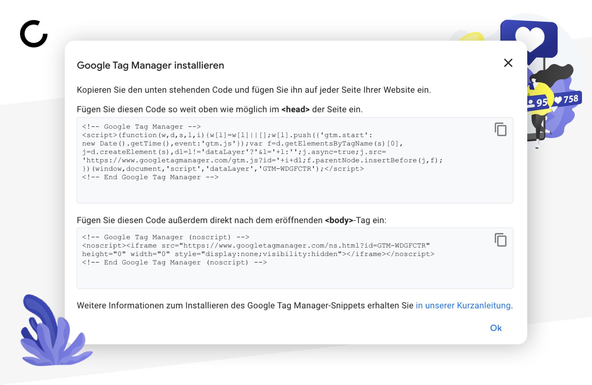Click the line with 'GTM-WDGFCTR' in head snippet
The width and height of the screenshot is (592, 385).
[x=223, y=169]
